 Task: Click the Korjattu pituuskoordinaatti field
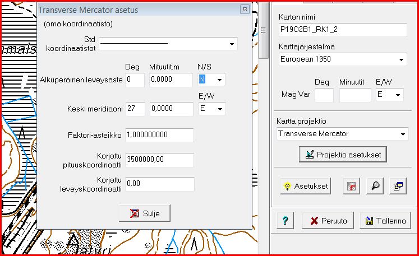click(x=159, y=160)
